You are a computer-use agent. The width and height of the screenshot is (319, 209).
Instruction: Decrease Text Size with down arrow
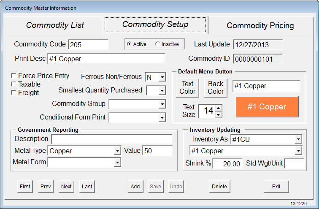(x=219, y=115)
